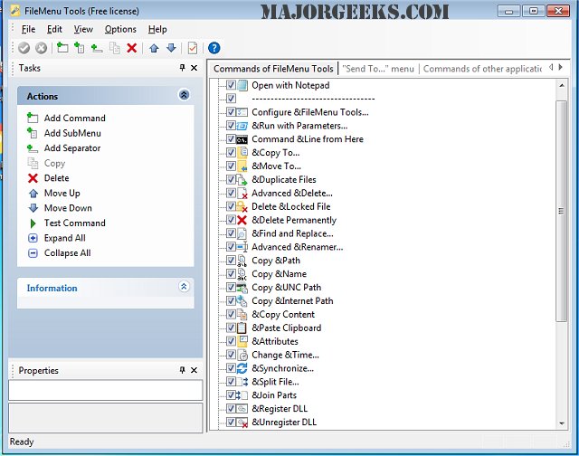Viewport: 579px width, 456px height.
Task: Open help via the blue question mark icon
Action: (214, 48)
